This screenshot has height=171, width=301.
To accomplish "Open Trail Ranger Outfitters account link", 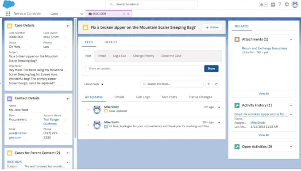I will [51, 122].
